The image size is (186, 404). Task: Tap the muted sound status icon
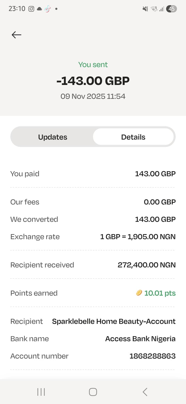[145, 9]
